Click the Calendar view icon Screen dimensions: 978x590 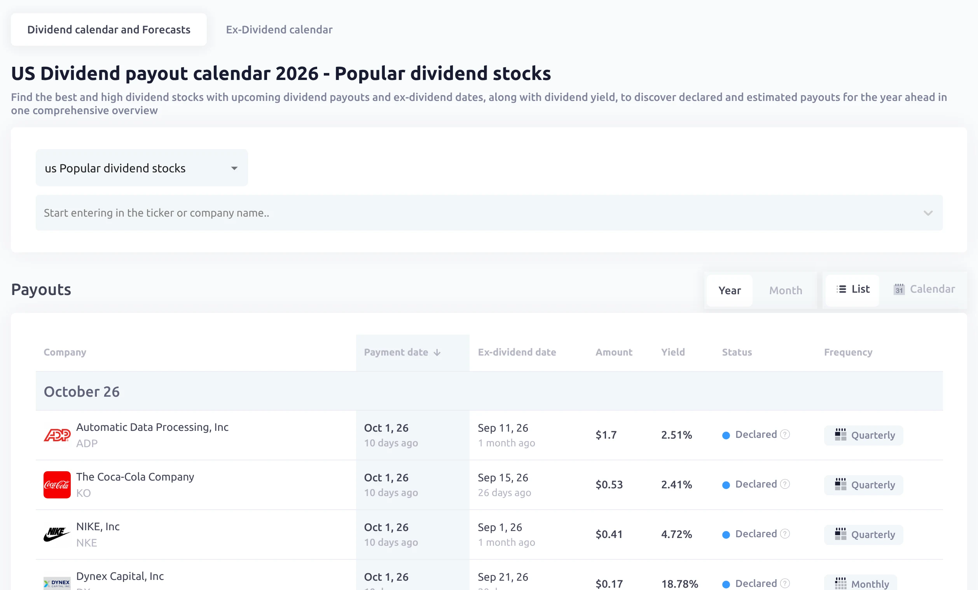899,289
